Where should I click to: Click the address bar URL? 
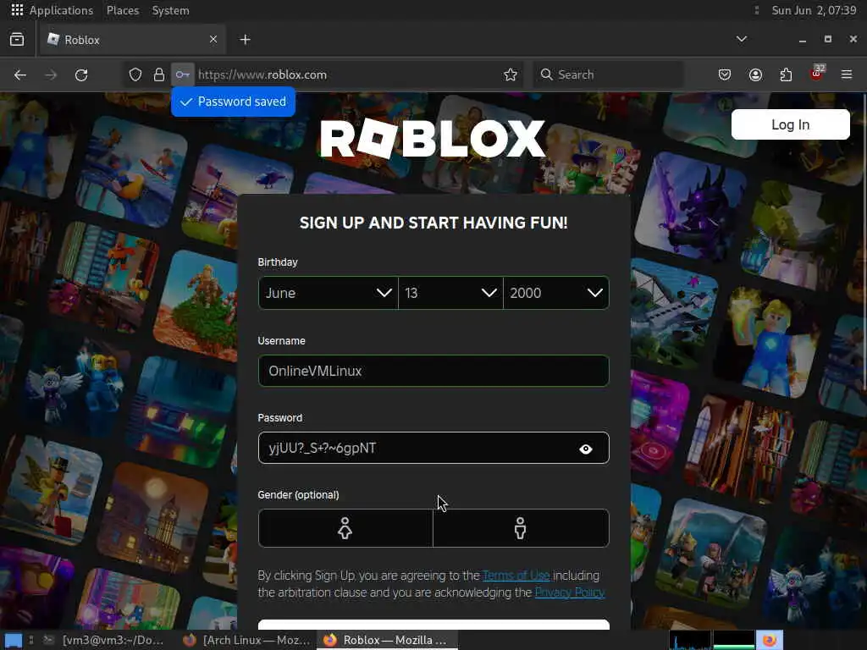coord(262,74)
